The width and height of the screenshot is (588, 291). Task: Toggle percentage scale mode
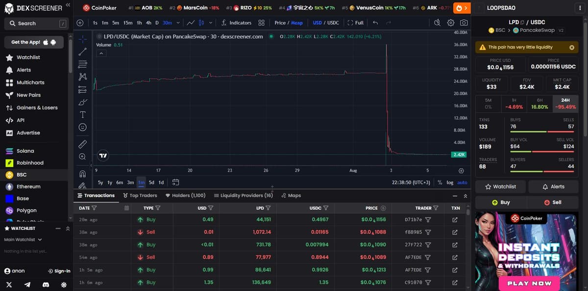pyautogui.click(x=440, y=182)
